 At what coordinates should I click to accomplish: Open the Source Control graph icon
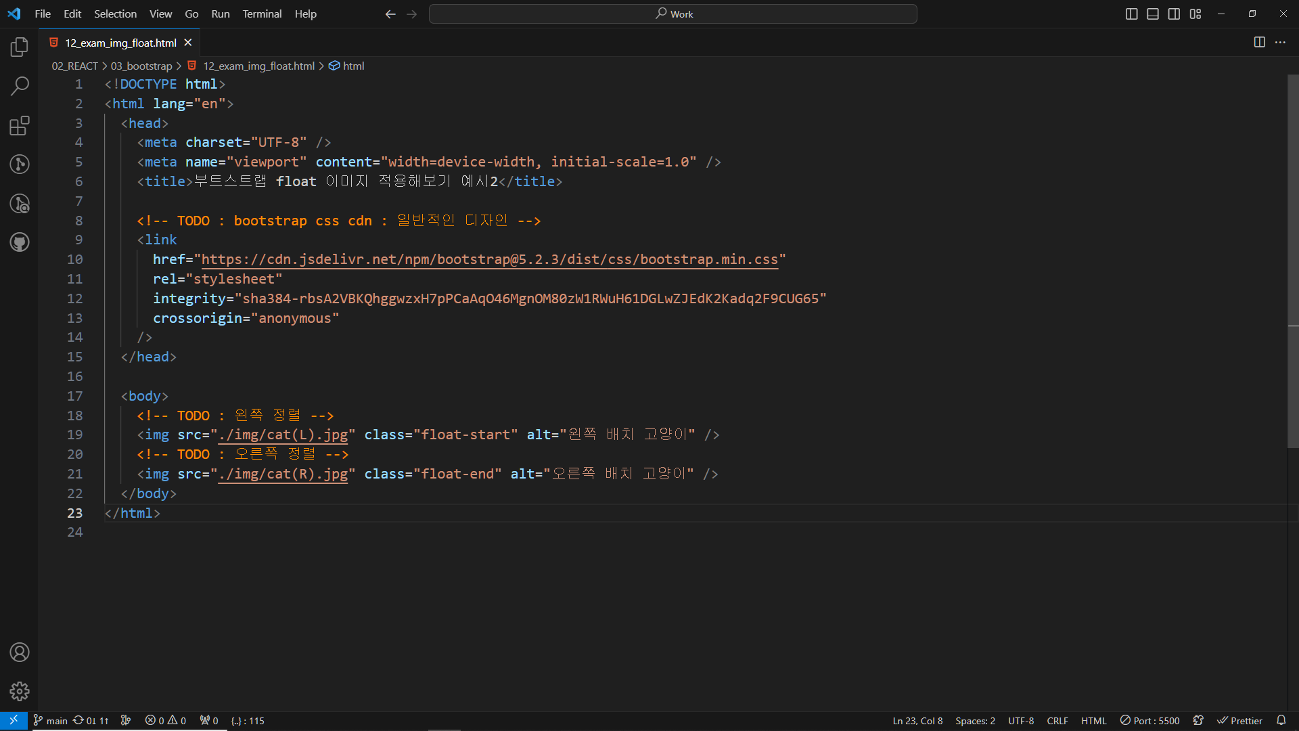coord(20,164)
